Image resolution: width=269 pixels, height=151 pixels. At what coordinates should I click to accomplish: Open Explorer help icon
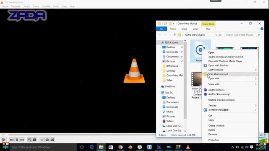(262, 29)
